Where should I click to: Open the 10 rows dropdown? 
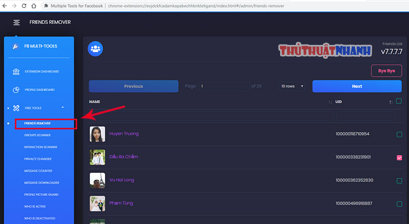291,86
